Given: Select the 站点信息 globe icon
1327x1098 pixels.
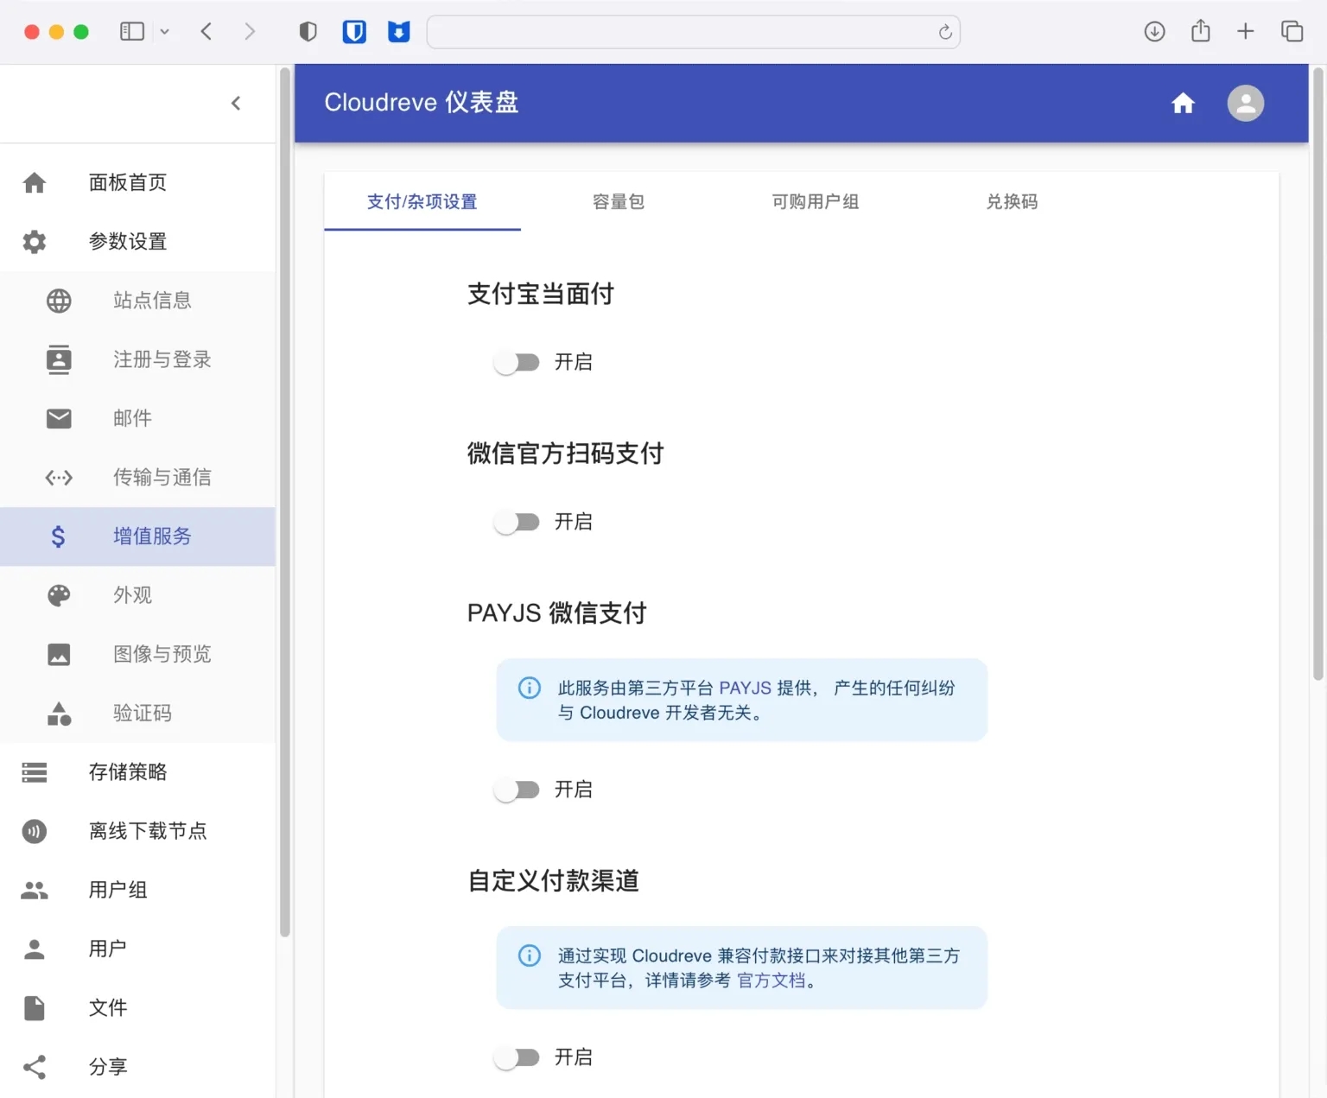Looking at the screenshot, I should [59, 301].
